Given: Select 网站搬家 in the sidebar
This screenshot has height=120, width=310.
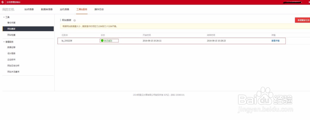Looking at the screenshot, I should tap(28, 29).
